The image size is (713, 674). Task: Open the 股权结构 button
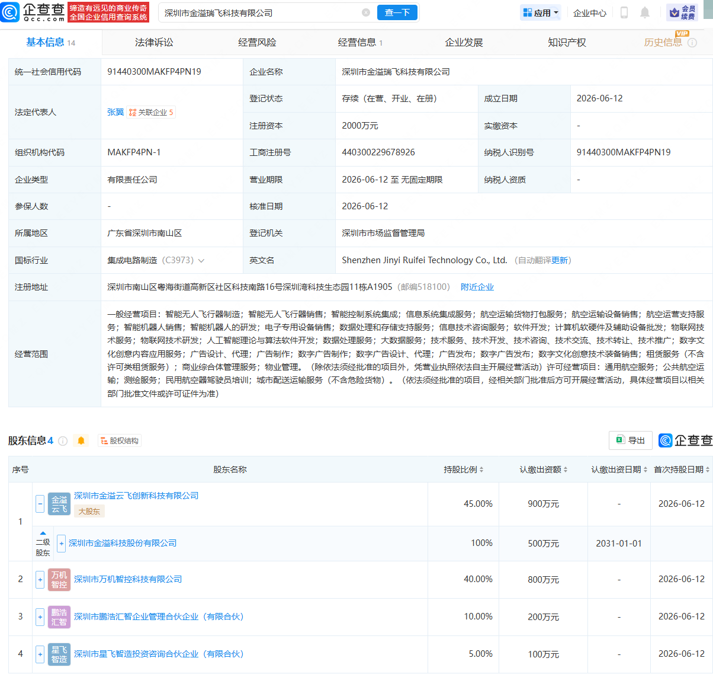(119, 440)
